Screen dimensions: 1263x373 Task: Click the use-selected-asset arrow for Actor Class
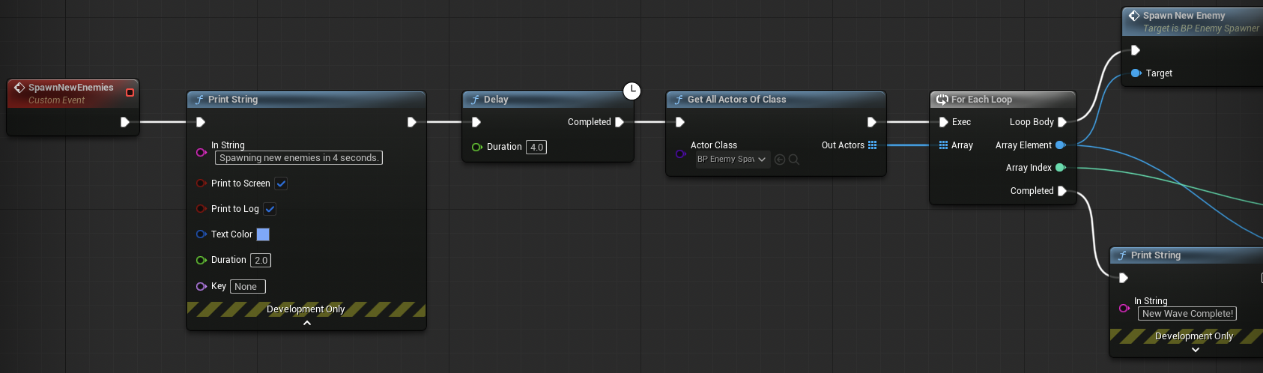tap(780, 160)
